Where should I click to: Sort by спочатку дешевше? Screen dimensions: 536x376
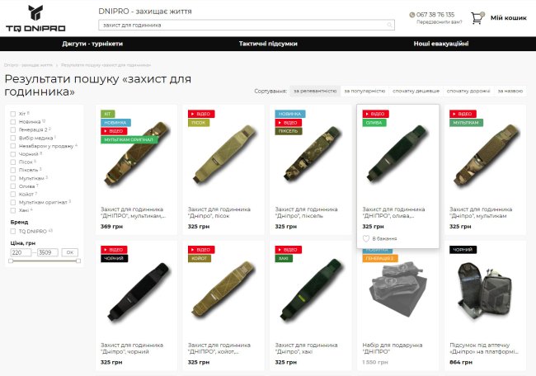click(x=416, y=91)
